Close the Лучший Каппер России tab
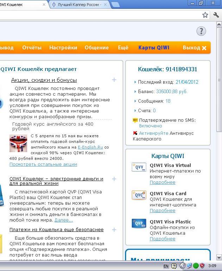This screenshot has width=222, height=271. pyautogui.click(x=105, y=5)
